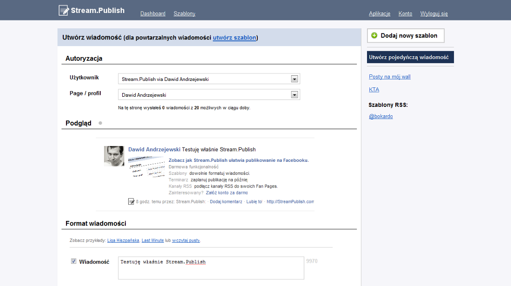Click Dawid Andrzejewski's profile photo
The width and height of the screenshot is (511, 286).
coord(114,156)
